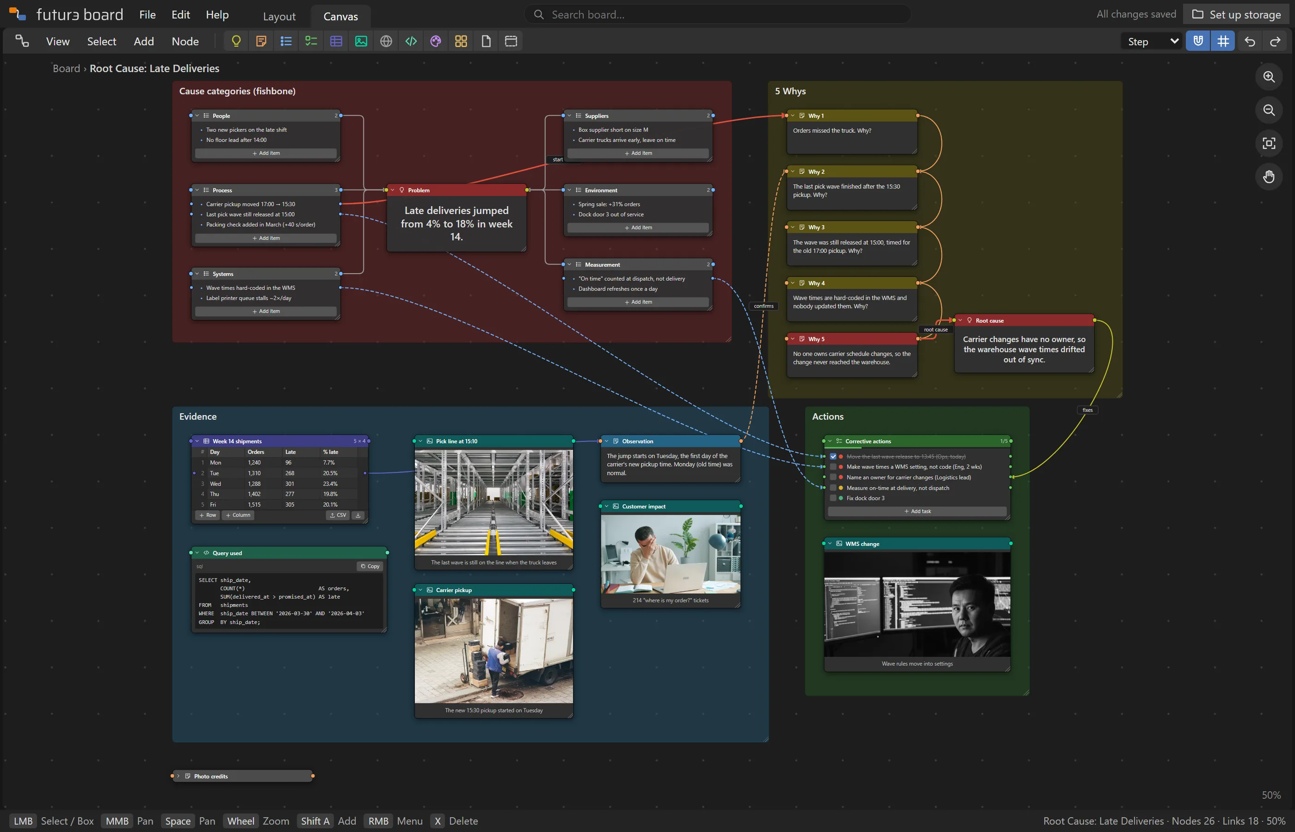Toggle magnet snapping button

tap(1198, 42)
